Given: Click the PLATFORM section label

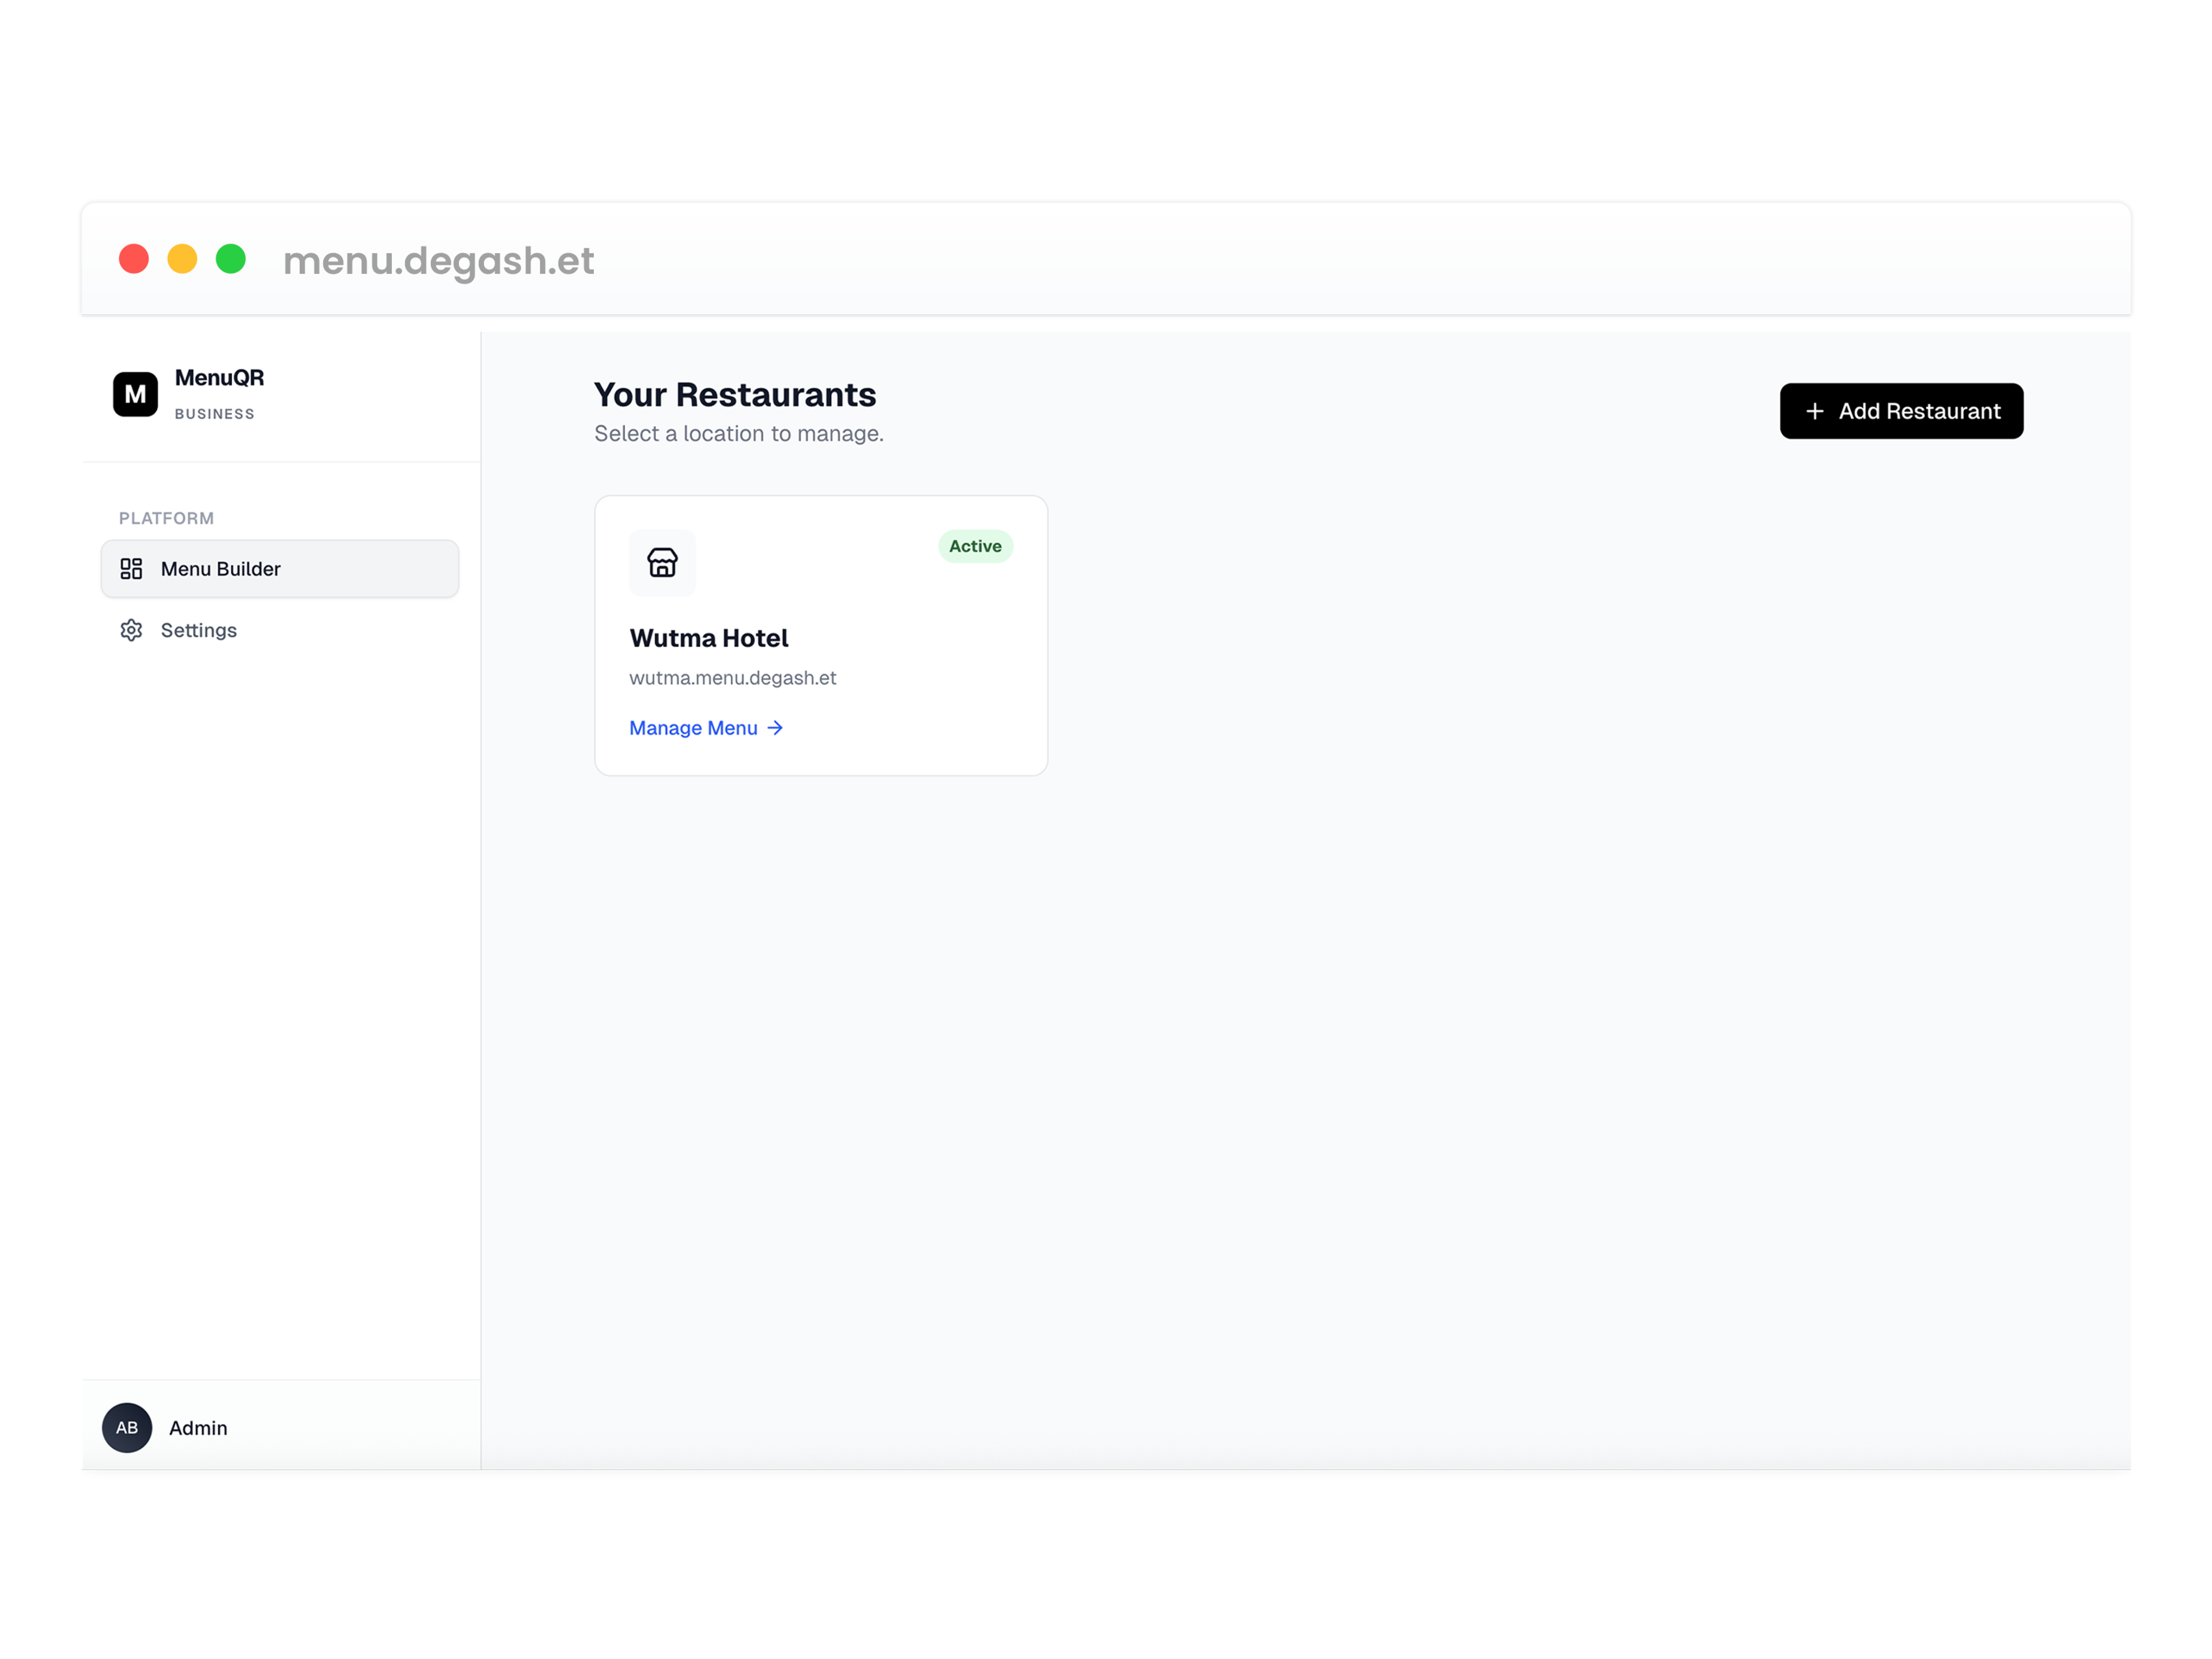Looking at the screenshot, I should [x=166, y=518].
